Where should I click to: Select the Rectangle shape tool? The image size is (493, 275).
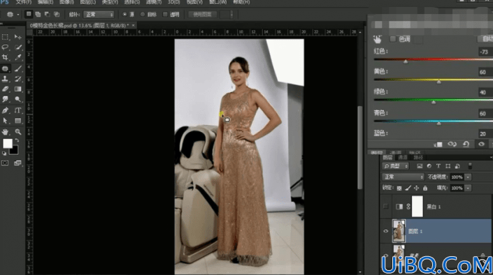pyautogui.click(x=18, y=121)
